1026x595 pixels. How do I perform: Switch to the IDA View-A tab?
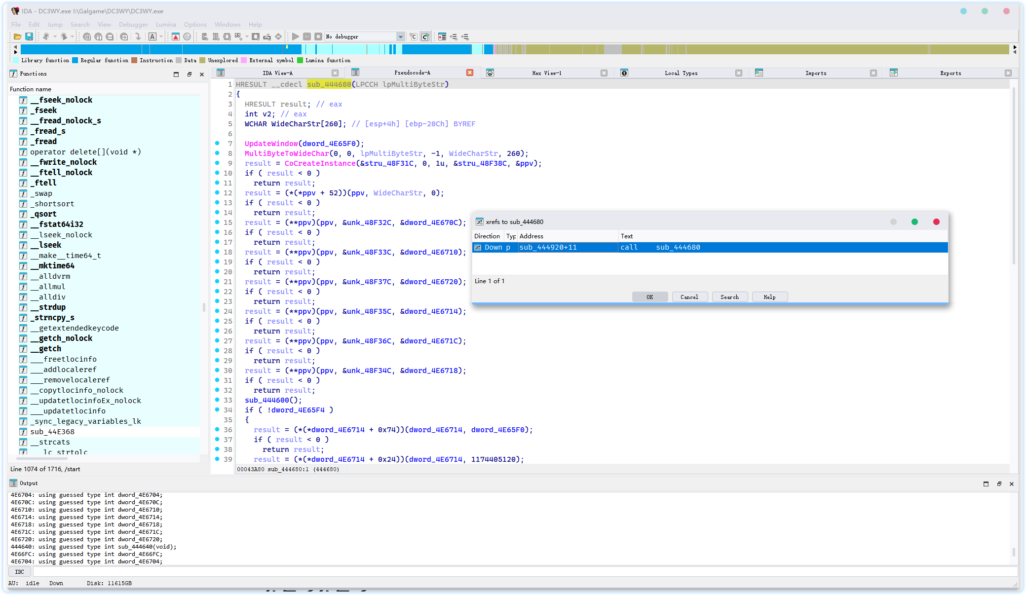click(277, 73)
